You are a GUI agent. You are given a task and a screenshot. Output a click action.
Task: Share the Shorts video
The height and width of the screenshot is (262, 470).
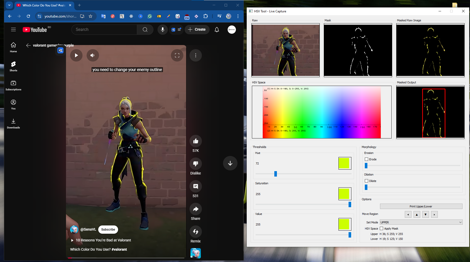click(x=196, y=209)
